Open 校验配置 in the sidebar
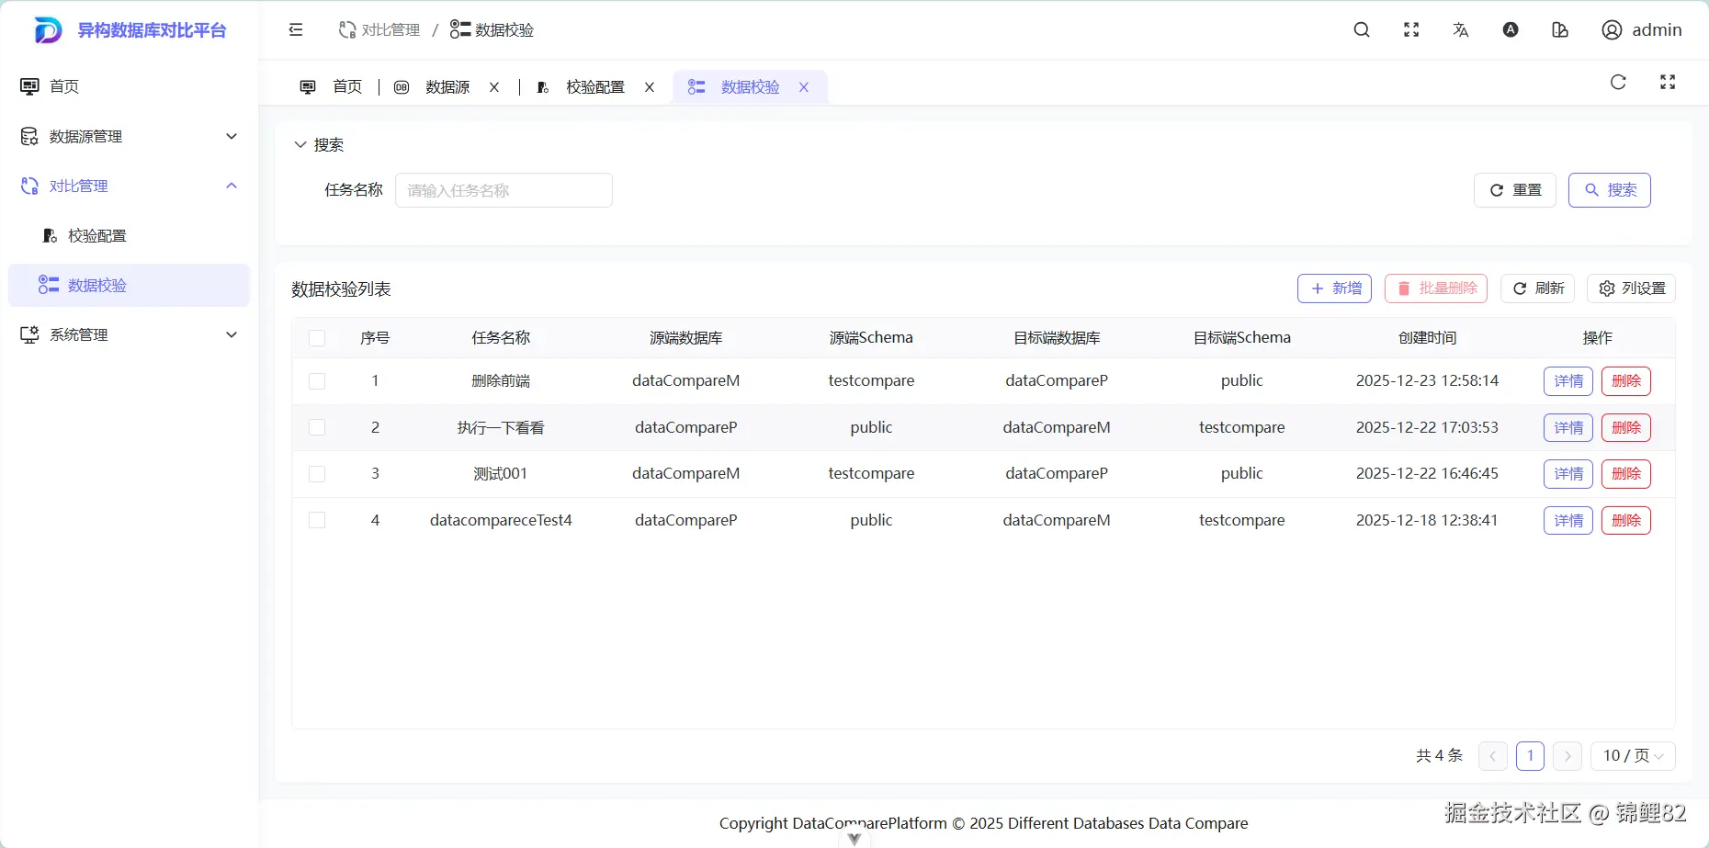The width and height of the screenshot is (1709, 848). tap(130, 236)
